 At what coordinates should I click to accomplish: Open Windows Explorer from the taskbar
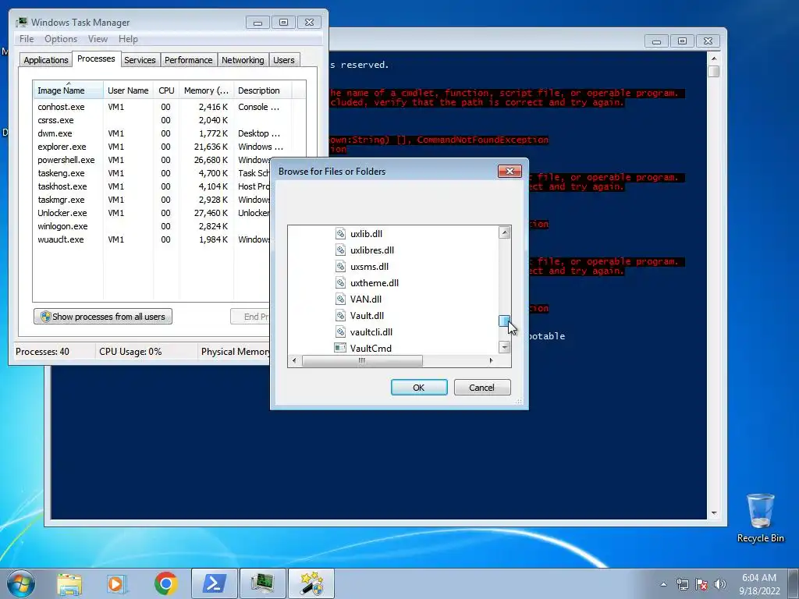pyautogui.click(x=69, y=583)
